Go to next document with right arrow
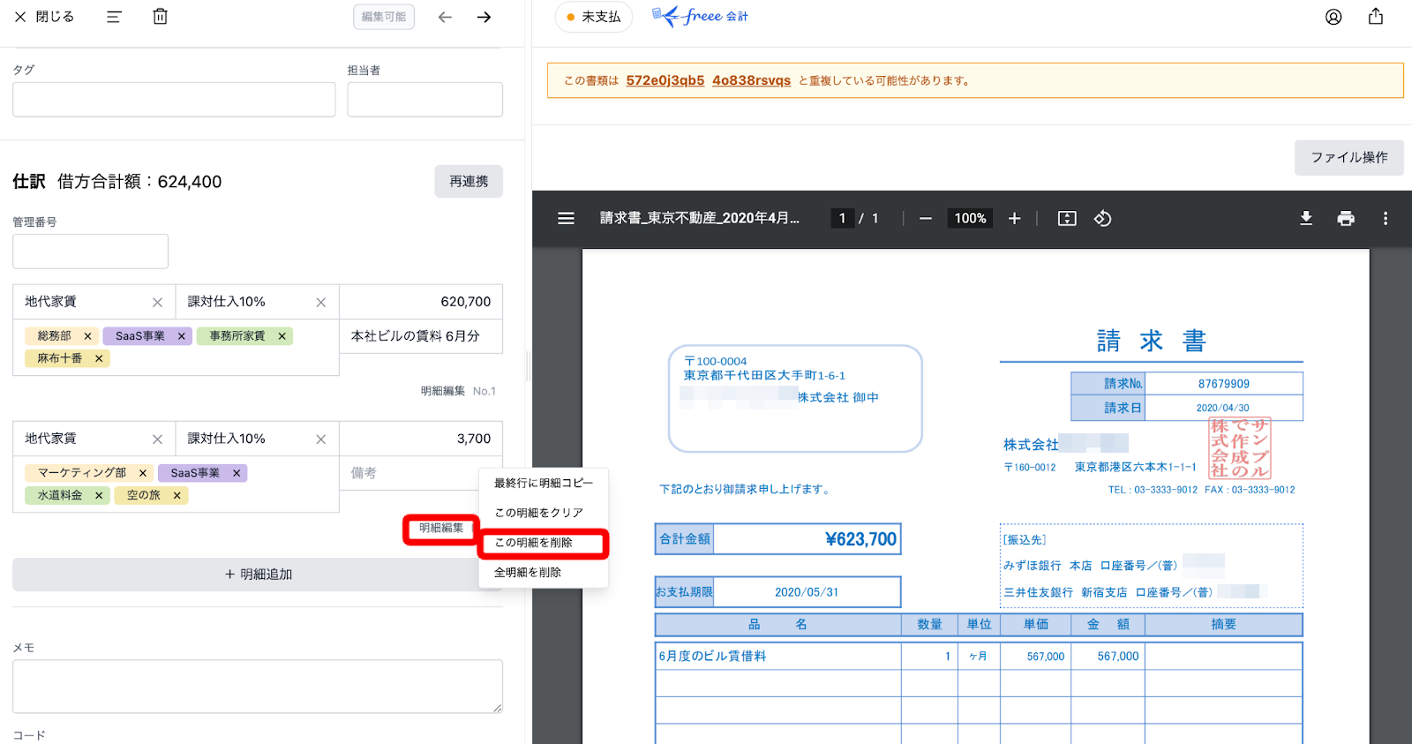This screenshot has width=1412, height=744. [484, 17]
